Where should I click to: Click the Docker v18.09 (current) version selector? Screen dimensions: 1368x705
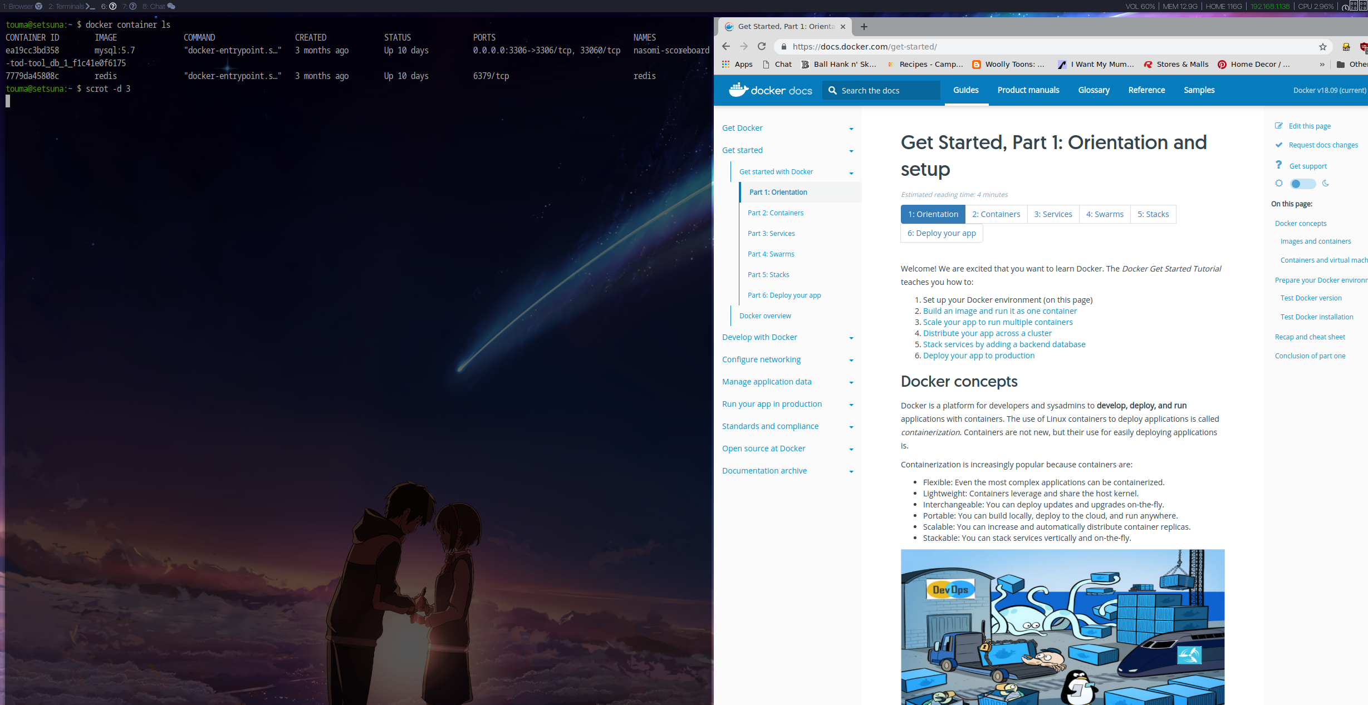pyautogui.click(x=1330, y=90)
